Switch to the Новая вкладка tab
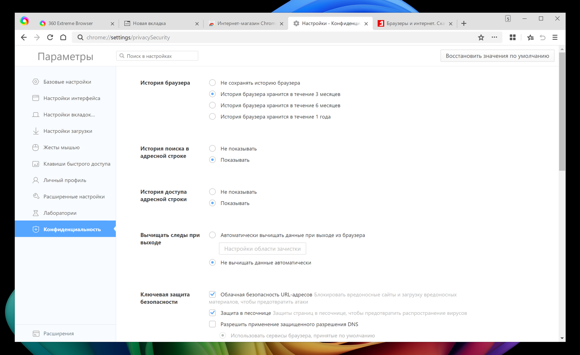The width and height of the screenshot is (580, 355). click(161, 24)
